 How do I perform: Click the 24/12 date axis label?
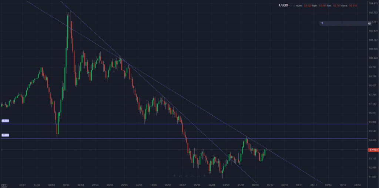click(x=357, y=184)
